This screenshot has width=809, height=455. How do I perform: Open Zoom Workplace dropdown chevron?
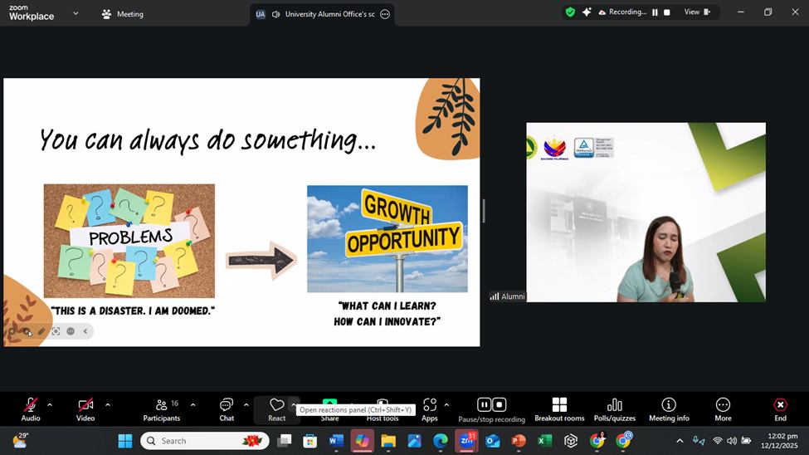76,13
